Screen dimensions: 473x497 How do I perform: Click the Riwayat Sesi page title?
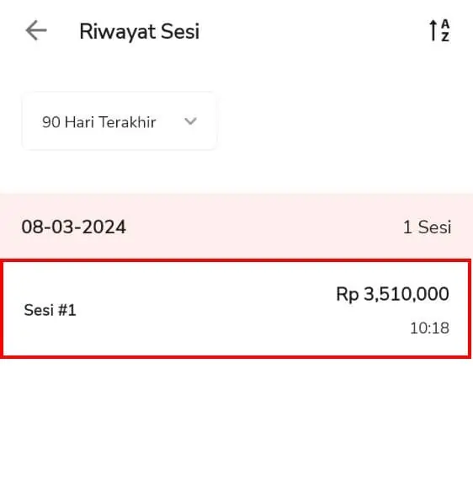click(x=140, y=31)
